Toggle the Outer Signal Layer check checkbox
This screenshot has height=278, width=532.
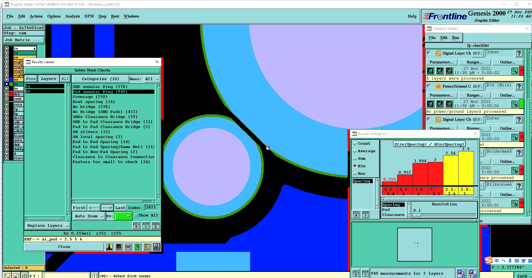click(429, 119)
